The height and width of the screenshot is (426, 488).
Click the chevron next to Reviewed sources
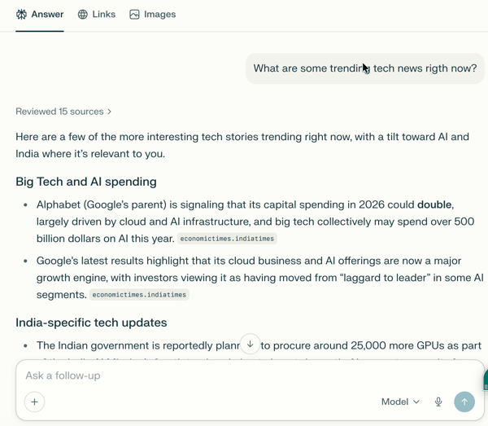(x=109, y=112)
